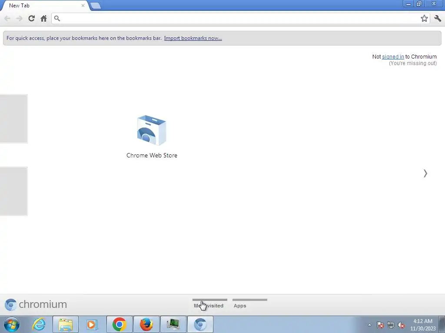Restore down the Chromium window
Screen dimensions: 445x333
pyautogui.click(x=419, y=4)
